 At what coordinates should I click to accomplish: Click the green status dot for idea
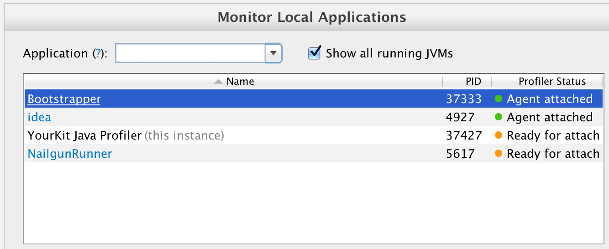coord(499,117)
